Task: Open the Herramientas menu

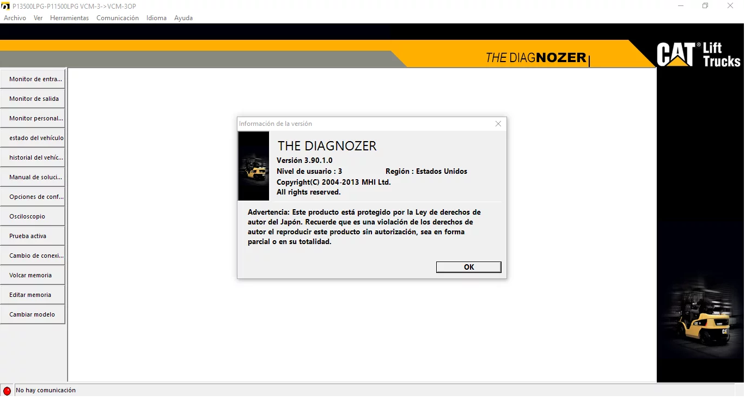Action: coord(69,17)
